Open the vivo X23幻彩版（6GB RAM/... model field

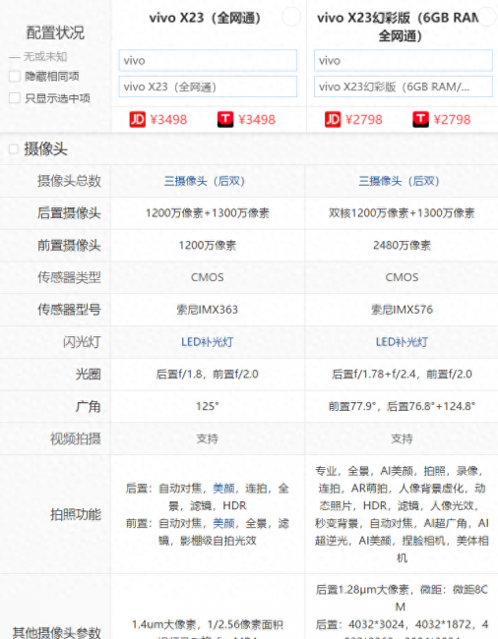[x=403, y=87]
